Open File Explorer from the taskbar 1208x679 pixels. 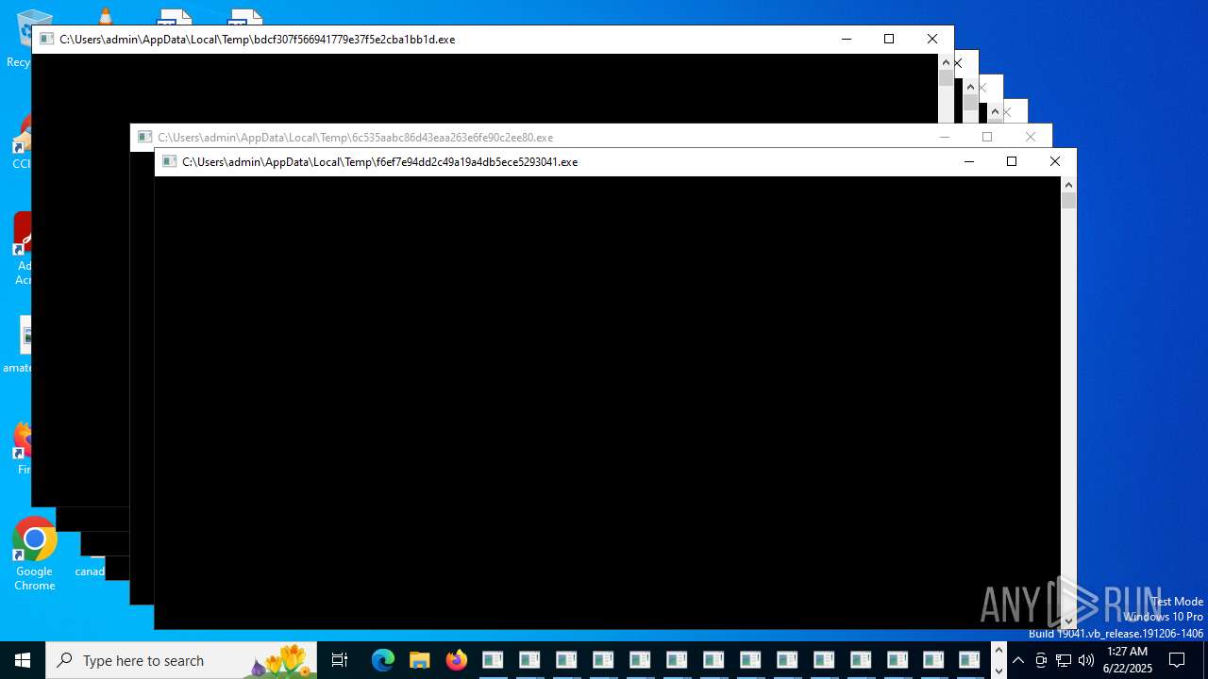[x=419, y=660]
